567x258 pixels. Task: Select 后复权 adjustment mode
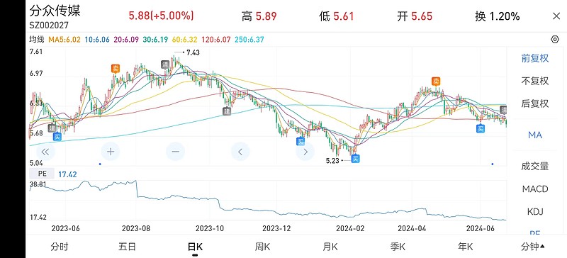535,103
